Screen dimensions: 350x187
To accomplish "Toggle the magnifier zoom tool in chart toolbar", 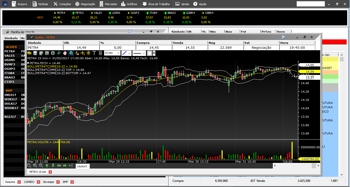I will (x=71, y=53).
